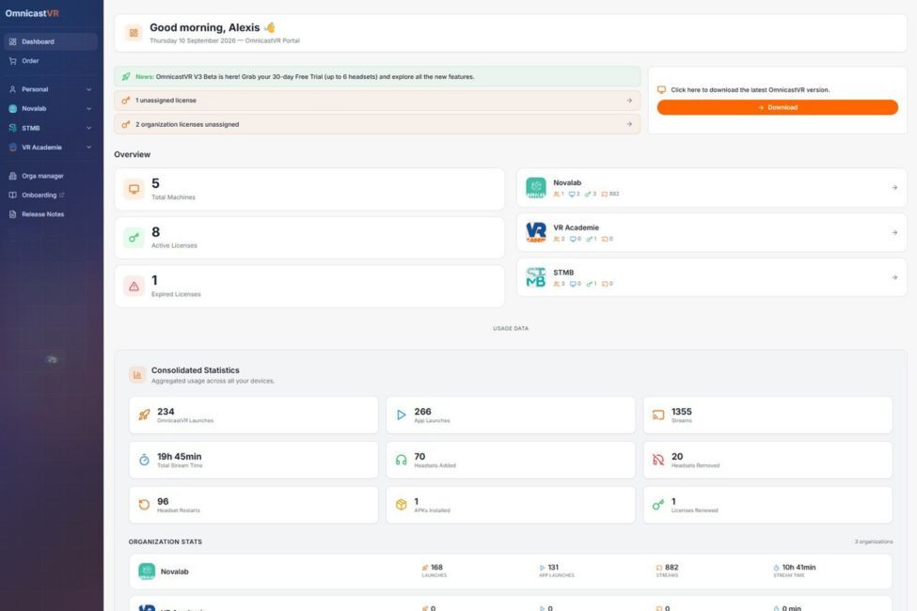Click the Dashboard grid icon in sidebar
917x611 pixels.
click(13, 41)
